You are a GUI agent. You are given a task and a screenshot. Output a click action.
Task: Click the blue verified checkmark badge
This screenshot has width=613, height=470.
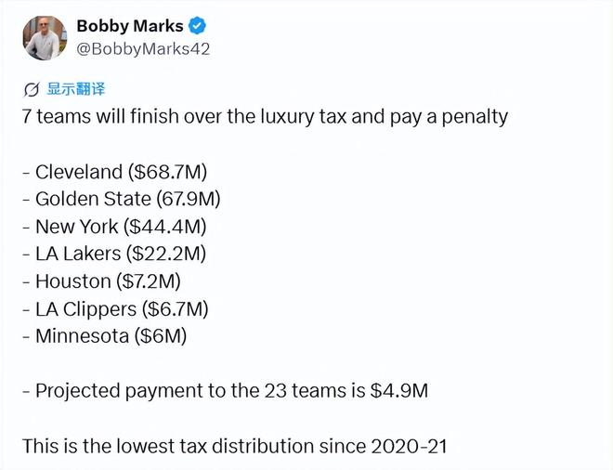[199, 26]
